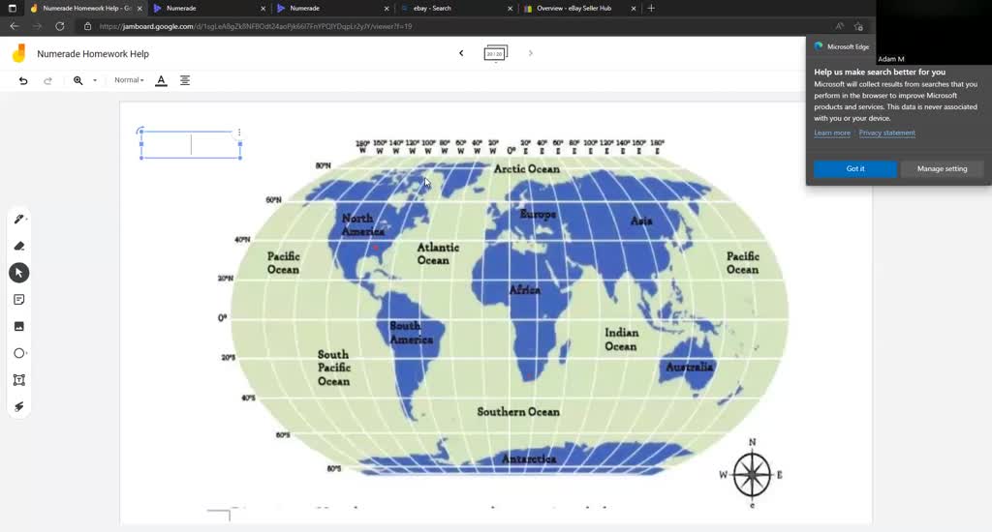Click the address bar URL
Image resolution: width=992 pixels, height=532 pixels.
256,26
